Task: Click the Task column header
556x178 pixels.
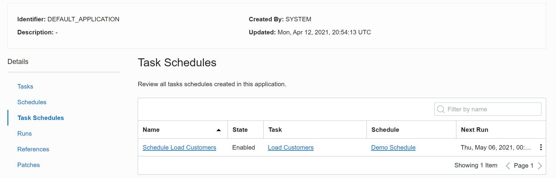Action: tap(275, 130)
